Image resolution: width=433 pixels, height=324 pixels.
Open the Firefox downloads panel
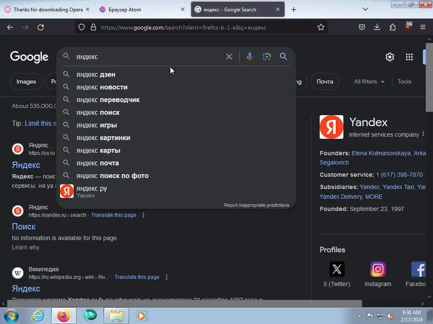click(x=377, y=27)
